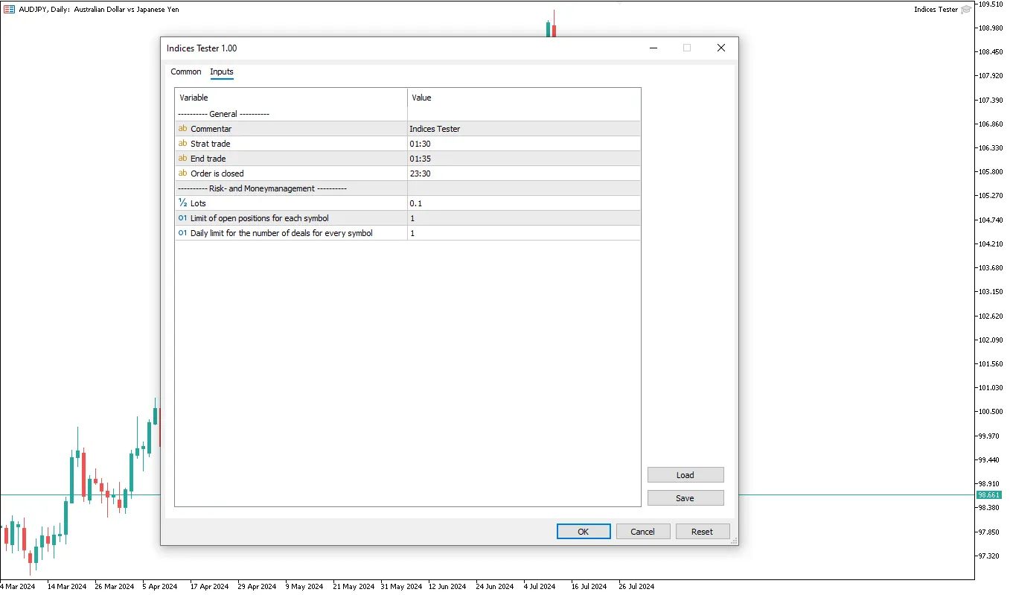Save the current input settings
The image size is (1010, 595).
[x=685, y=498]
